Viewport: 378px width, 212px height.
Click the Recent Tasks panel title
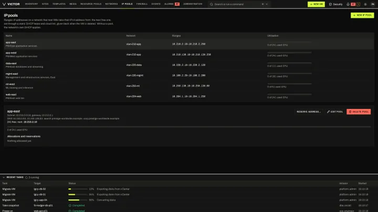point(15,177)
